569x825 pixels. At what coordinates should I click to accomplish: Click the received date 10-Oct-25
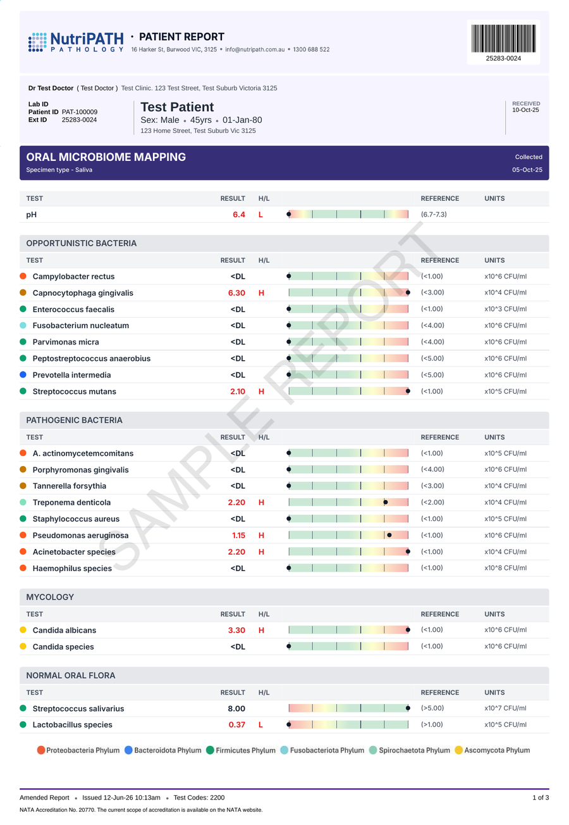(x=526, y=110)
